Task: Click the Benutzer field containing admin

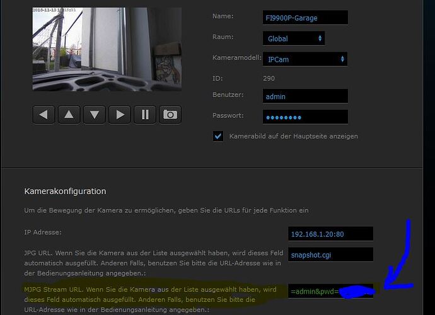Action: point(305,96)
